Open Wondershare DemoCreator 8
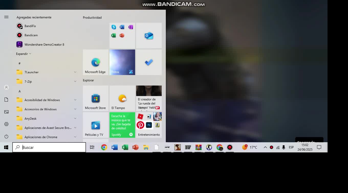The width and height of the screenshot is (348, 193). click(x=46, y=44)
